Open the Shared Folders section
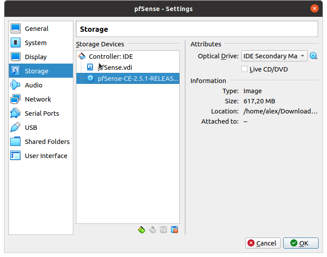Viewport: 327px width, 257px height. coord(47,142)
